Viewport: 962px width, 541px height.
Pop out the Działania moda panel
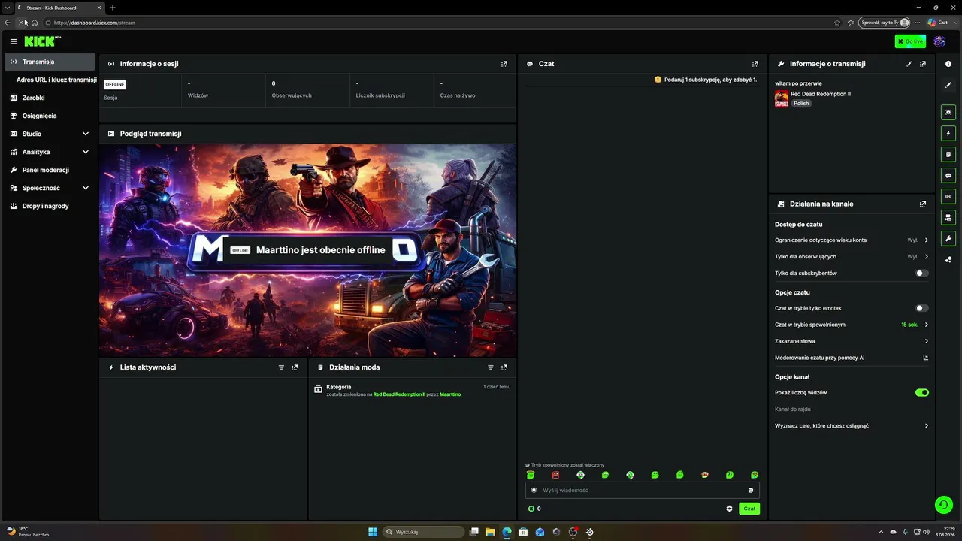[x=504, y=367]
